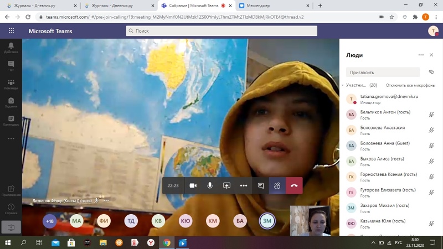The image size is (443, 249).
Task: Open Activity in the left sidebar
Action: [x=11, y=47]
